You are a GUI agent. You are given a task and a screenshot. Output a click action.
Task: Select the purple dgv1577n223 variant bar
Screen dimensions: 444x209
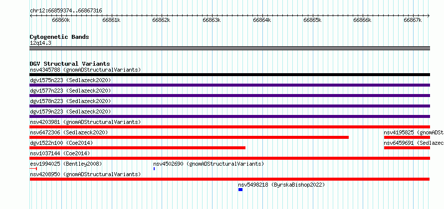point(230,96)
